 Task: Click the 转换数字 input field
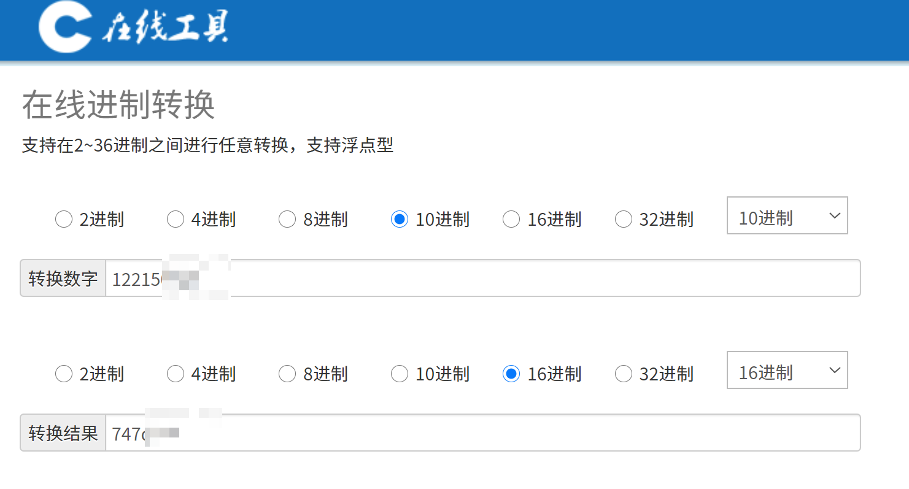point(483,278)
